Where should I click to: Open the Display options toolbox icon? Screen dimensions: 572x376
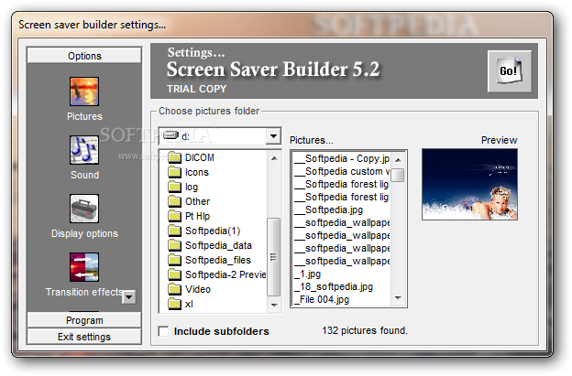pyautogui.click(x=84, y=209)
